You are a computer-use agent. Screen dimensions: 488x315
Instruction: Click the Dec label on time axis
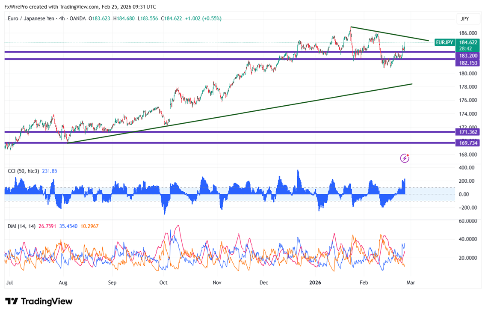[263, 282]
